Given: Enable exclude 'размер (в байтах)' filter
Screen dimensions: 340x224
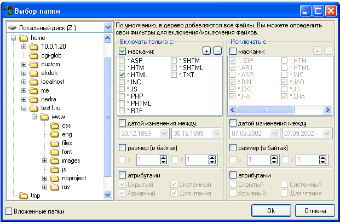Looking at the screenshot, I should pos(233,148).
